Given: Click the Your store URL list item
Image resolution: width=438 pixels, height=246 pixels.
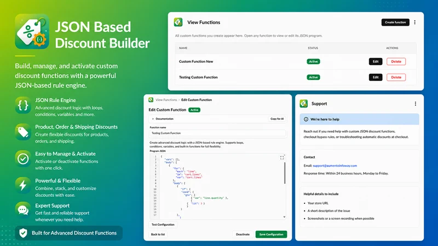Looking at the screenshot, I should pos(318,203).
